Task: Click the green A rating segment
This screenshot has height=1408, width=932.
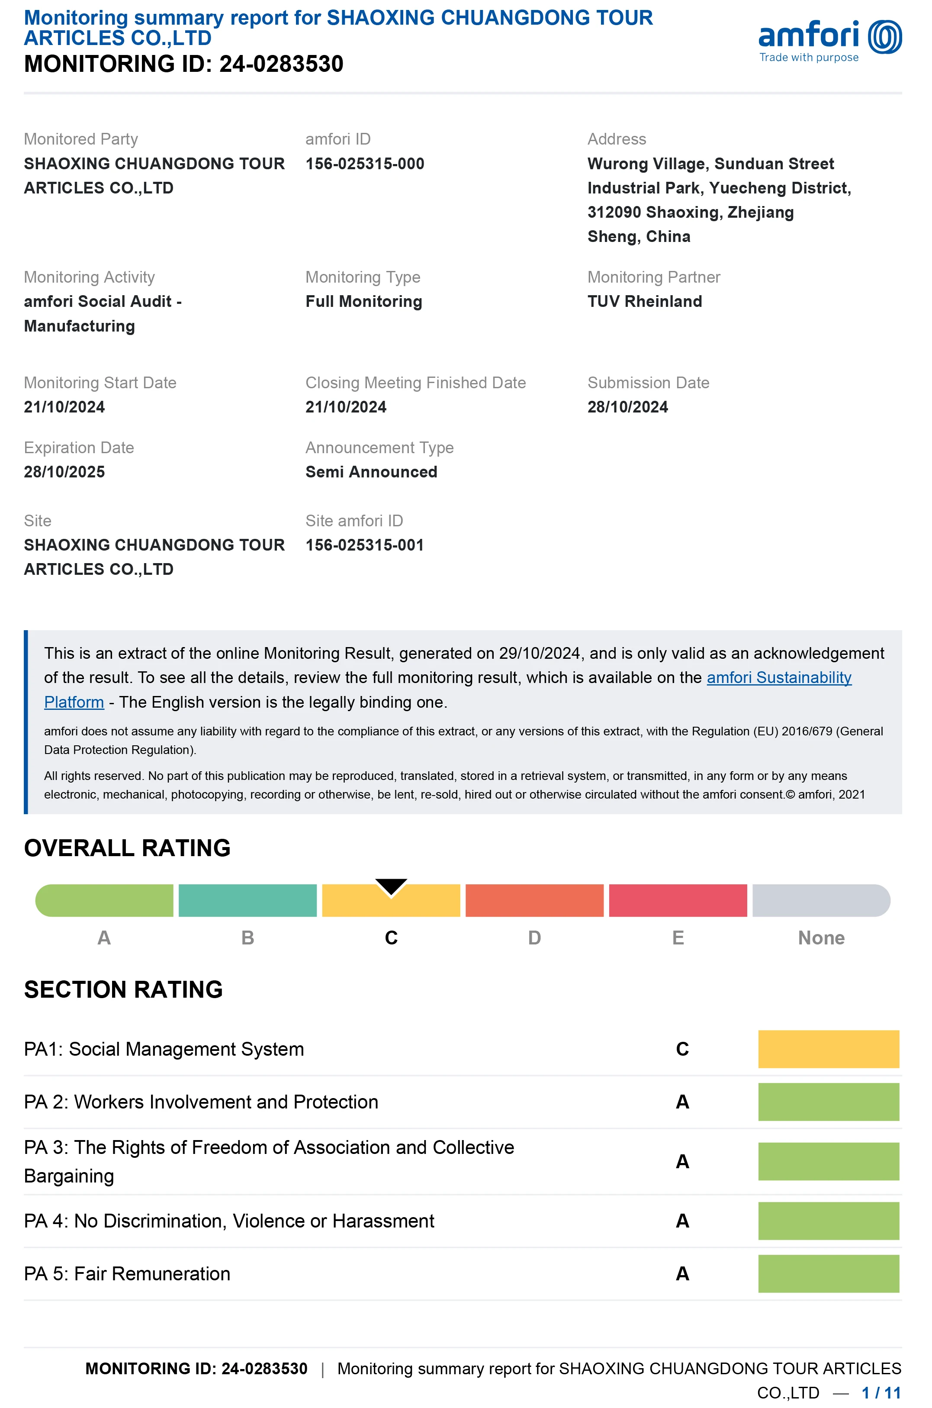Action: click(104, 900)
